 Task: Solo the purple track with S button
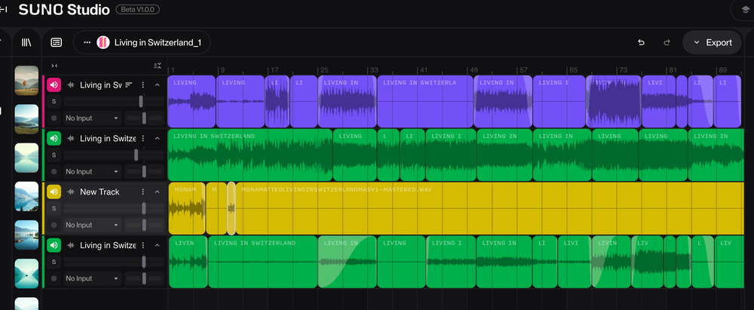point(54,101)
